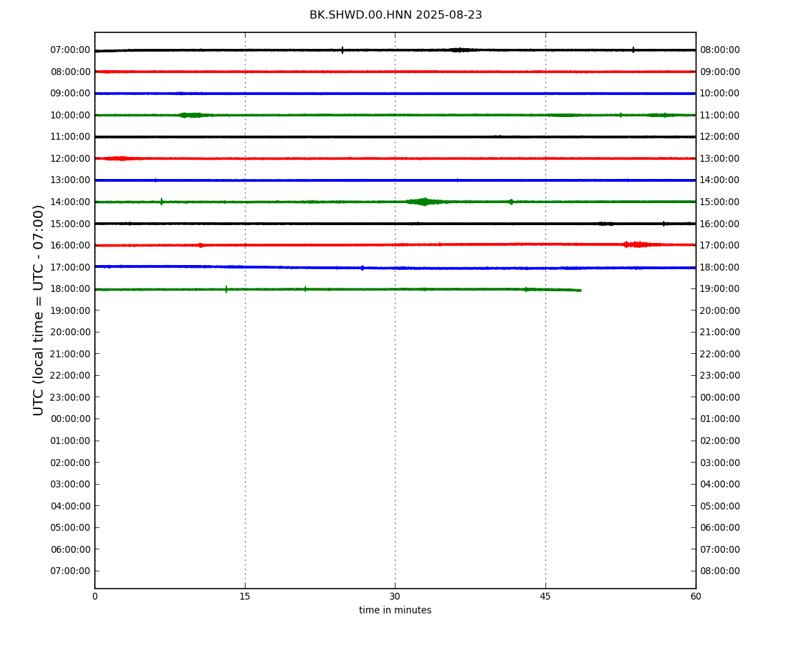Click the x-axis label time in minutes
Viewport: 791px width, 654px height.
[395, 610]
